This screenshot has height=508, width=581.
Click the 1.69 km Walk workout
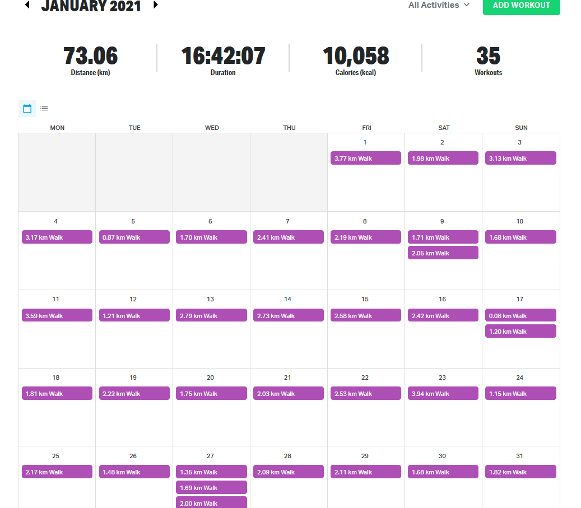pos(211,488)
